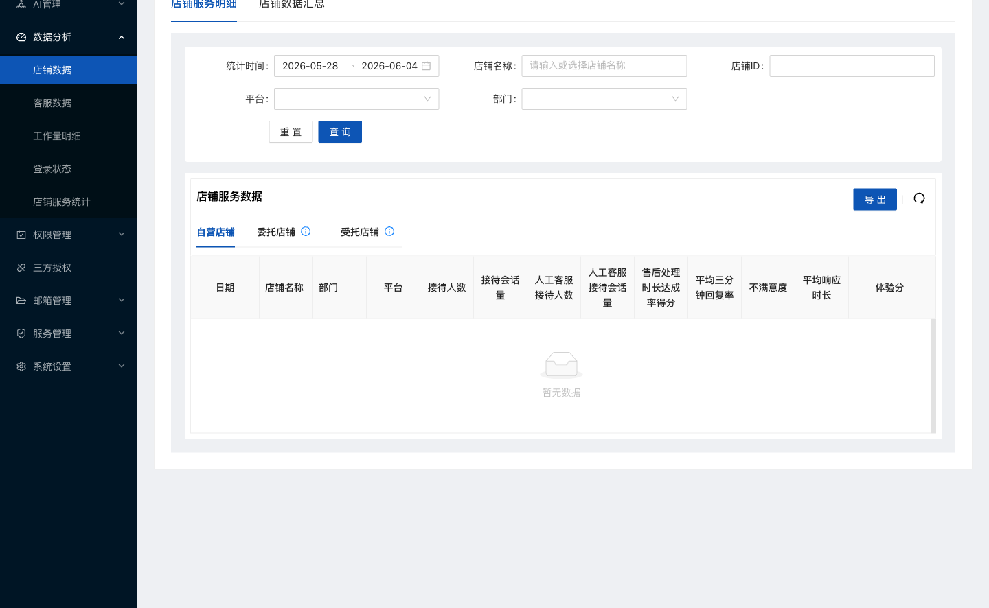Expand the AI管理 menu chevron

122,4
